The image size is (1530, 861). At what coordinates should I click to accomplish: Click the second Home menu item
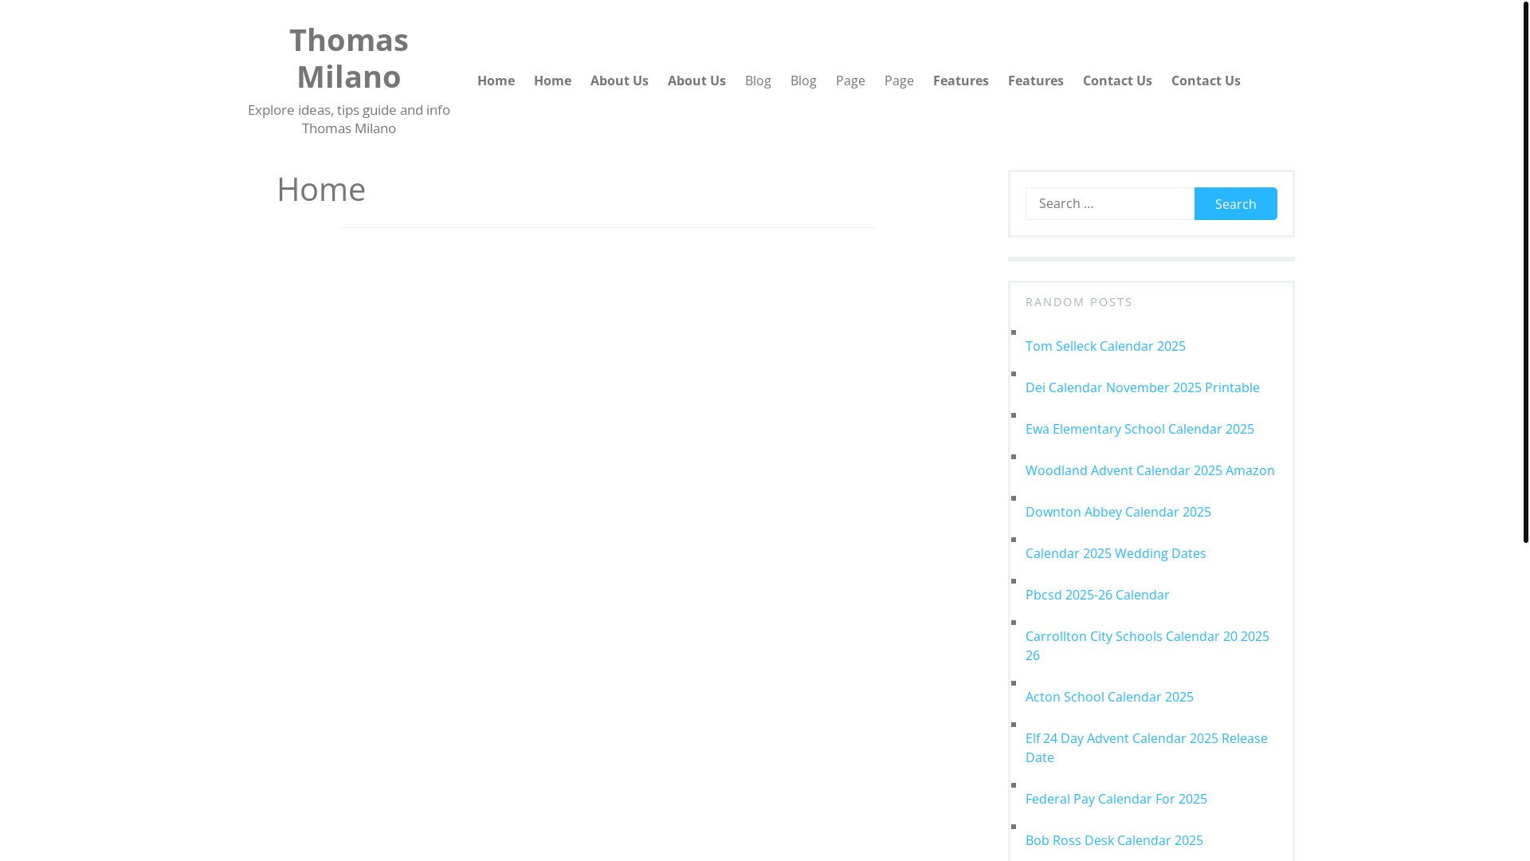point(552,81)
